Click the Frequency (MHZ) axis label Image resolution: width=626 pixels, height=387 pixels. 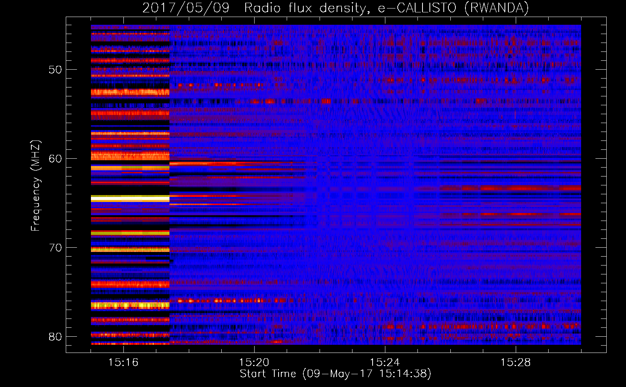(x=36, y=185)
